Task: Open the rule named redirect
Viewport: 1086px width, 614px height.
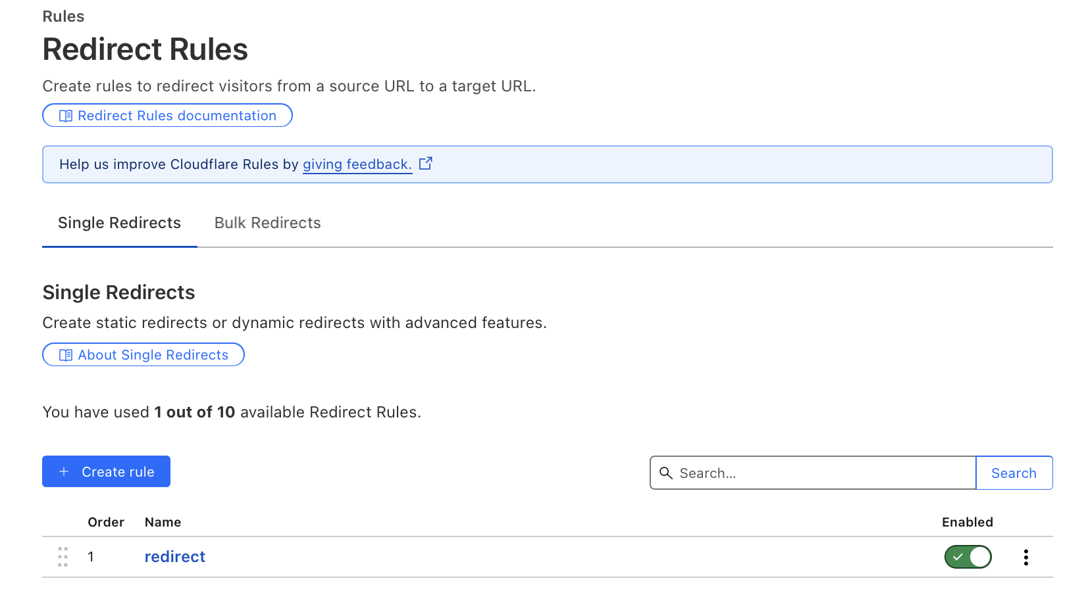Action: coord(174,557)
